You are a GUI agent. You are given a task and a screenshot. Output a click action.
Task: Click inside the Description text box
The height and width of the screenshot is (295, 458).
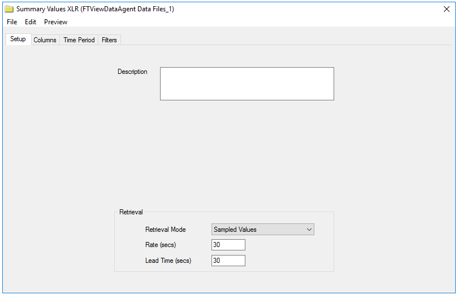(x=247, y=83)
